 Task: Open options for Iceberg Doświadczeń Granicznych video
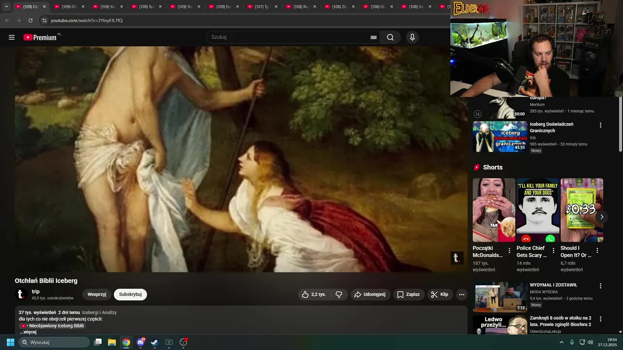600,125
